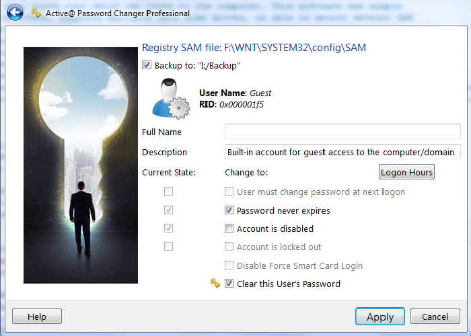Open the Logon Hours dialog

coord(406,172)
